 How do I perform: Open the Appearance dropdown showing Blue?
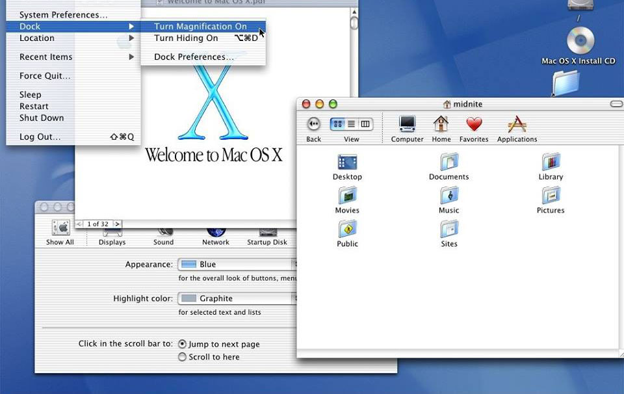[237, 264]
